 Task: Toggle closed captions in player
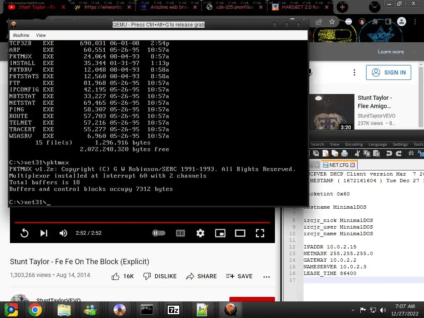(x=181, y=233)
